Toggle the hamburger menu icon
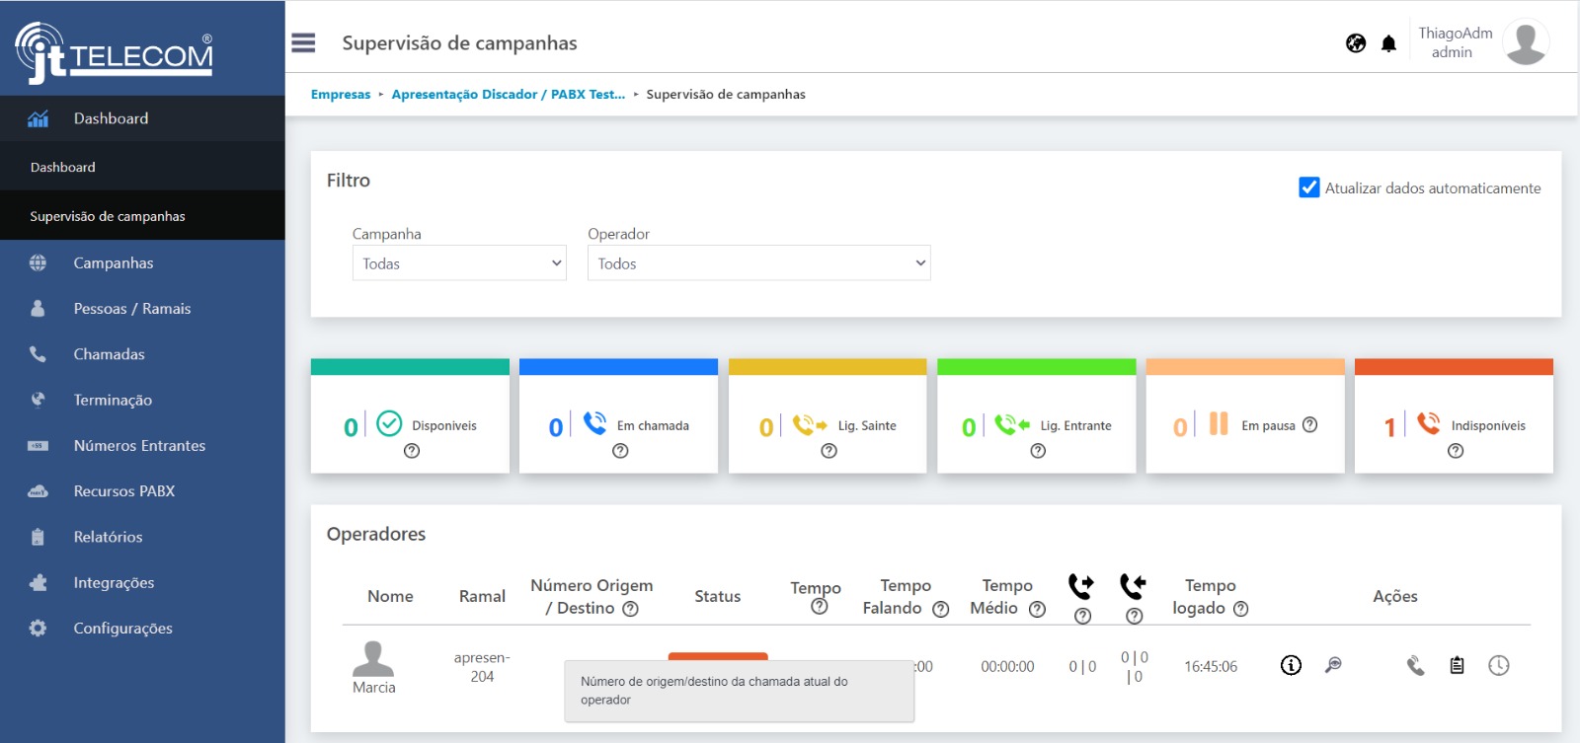Image resolution: width=1580 pixels, height=743 pixels. [303, 42]
